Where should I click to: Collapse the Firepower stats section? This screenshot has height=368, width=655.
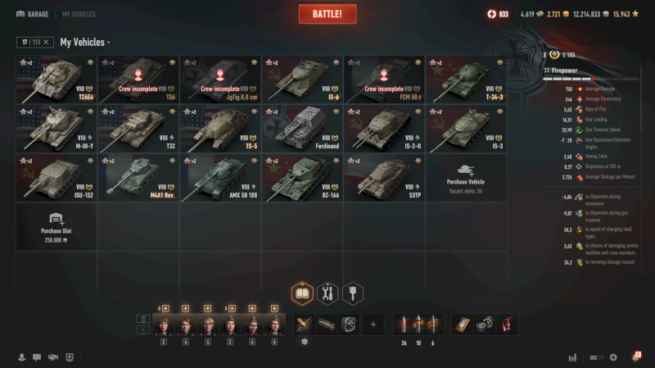click(x=635, y=70)
